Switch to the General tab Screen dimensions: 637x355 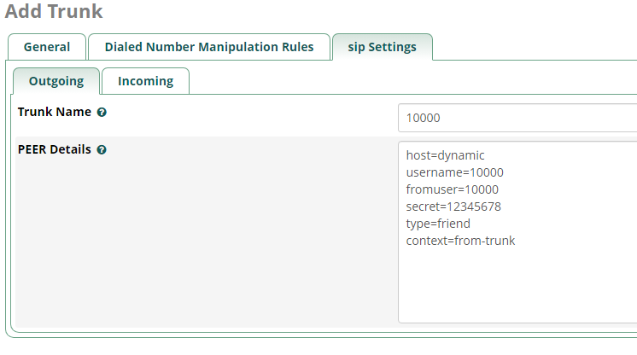[47, 47]
